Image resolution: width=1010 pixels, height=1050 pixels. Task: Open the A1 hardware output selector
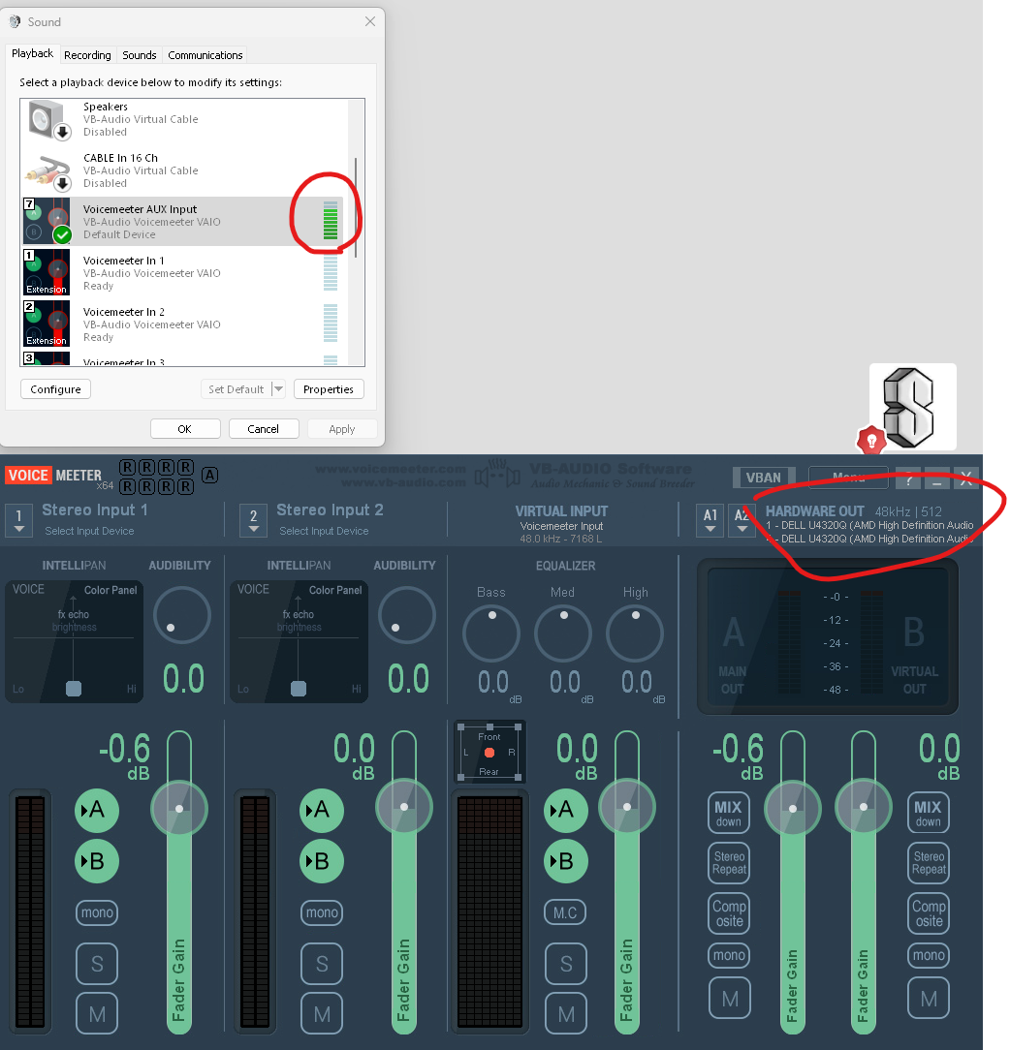coord(710,520)
